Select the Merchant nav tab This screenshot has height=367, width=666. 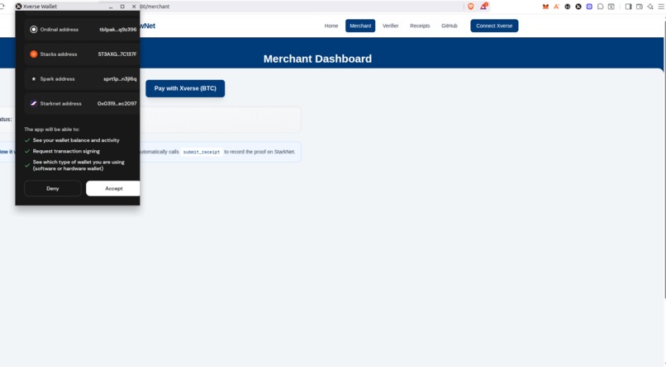point(360,26)
